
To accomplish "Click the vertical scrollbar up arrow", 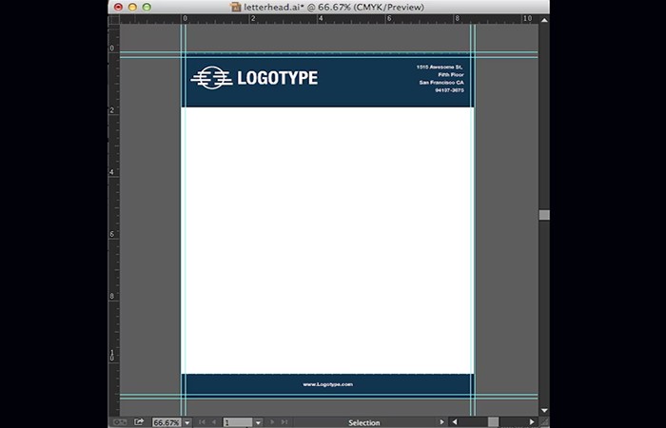I will click(544, 20).
